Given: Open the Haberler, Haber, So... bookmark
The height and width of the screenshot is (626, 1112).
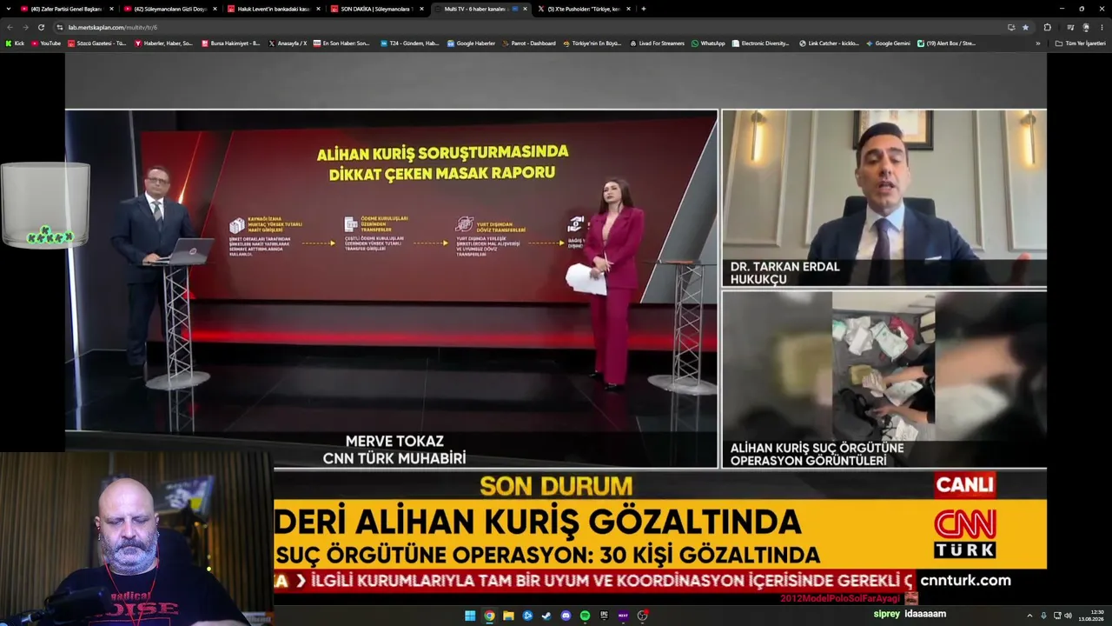Looking at the screenshot, I should point(163,43).
